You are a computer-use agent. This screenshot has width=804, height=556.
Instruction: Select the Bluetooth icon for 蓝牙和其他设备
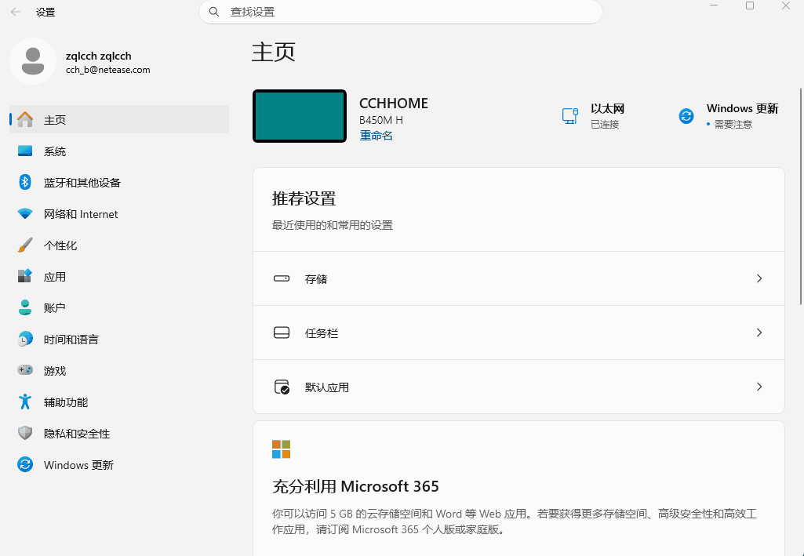pyautogui.click(x=24, y=183)
